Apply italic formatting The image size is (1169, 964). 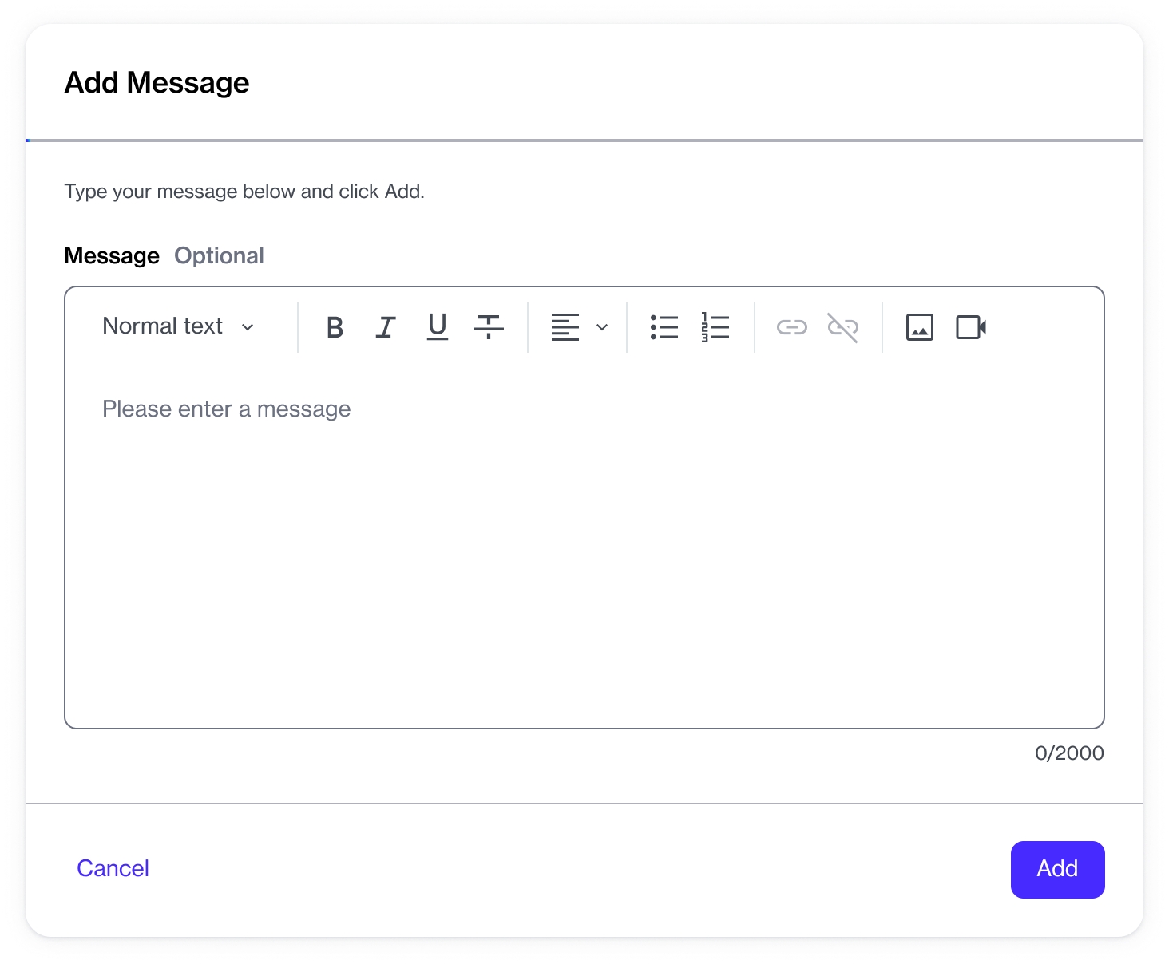[386, 327]
